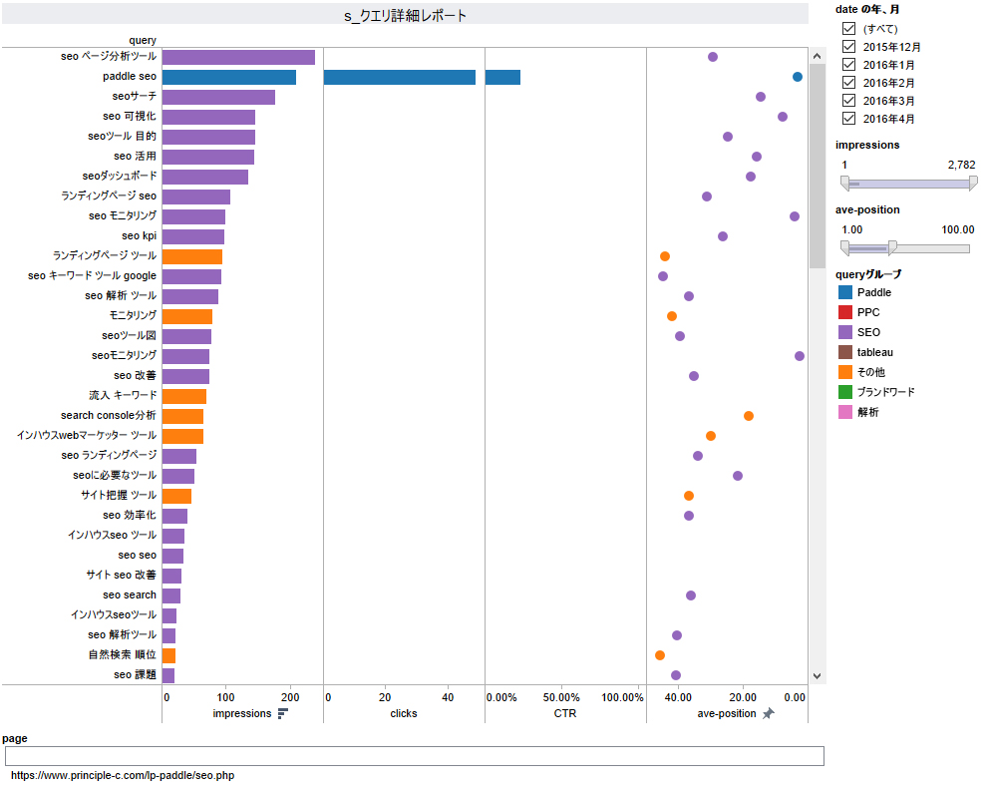Select the principle-c.com seo.php page URL

click(123, 775)
